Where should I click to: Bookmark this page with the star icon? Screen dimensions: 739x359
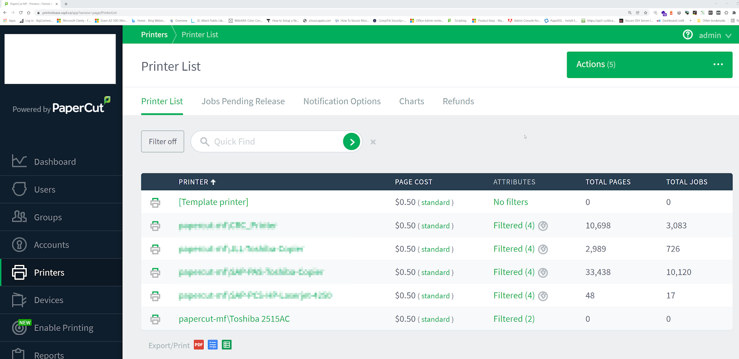coord(646,13)
